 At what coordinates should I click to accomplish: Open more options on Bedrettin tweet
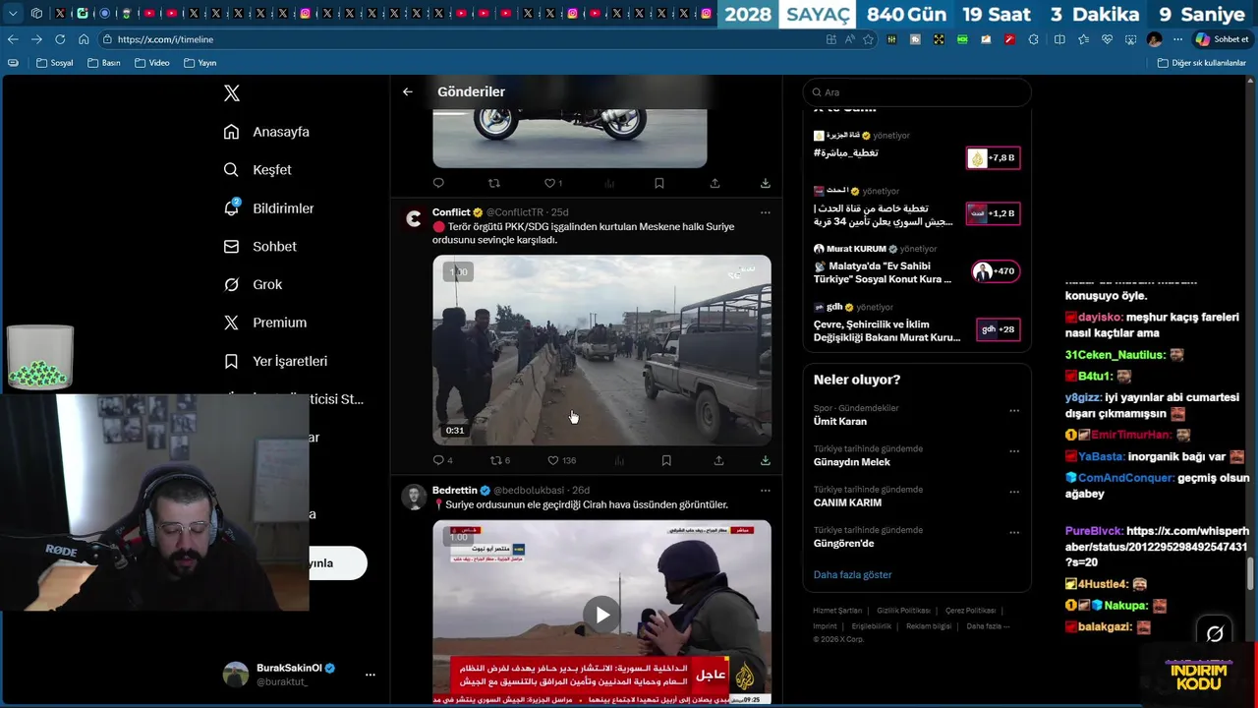(x=765, y=491)
